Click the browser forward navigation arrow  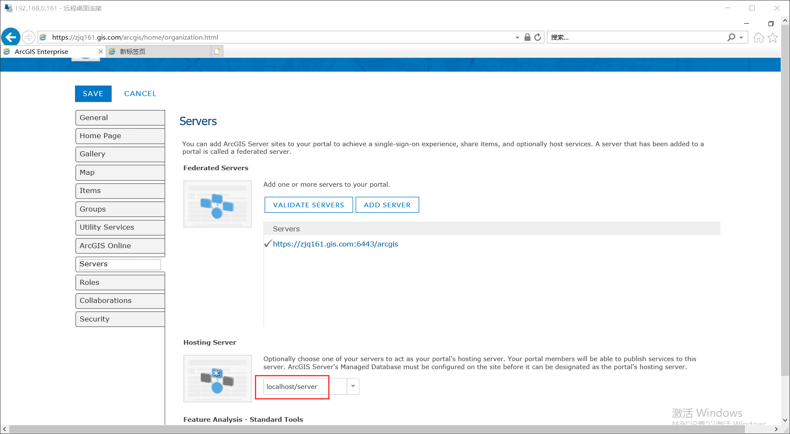[x=28, y=37]
